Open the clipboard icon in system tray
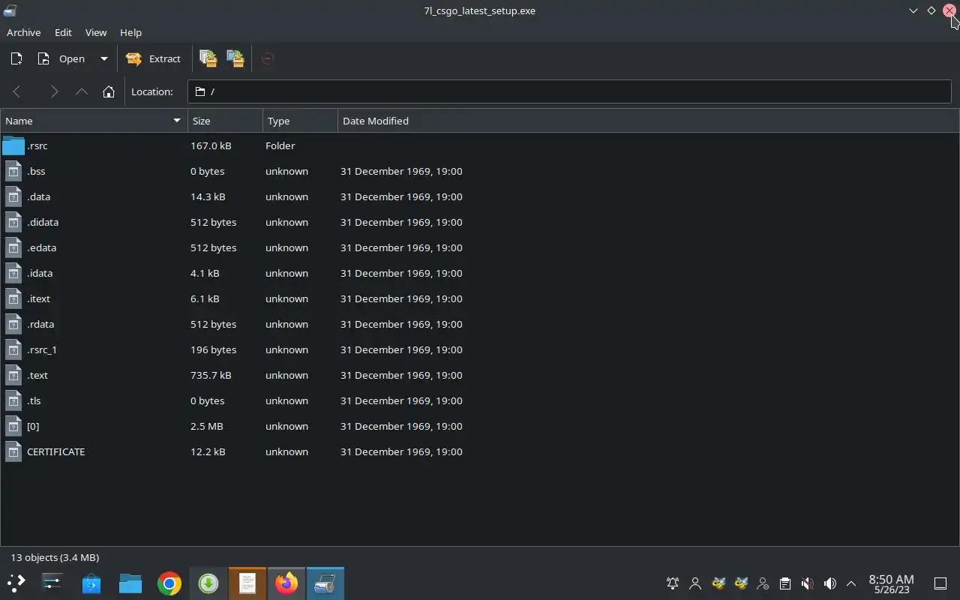 coord(784,583)
